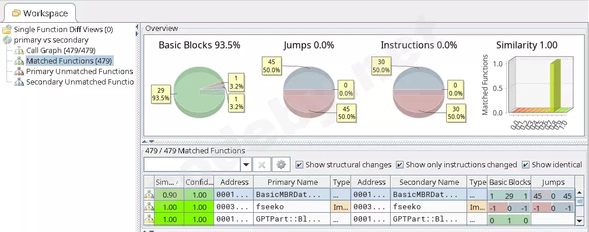Click the function filter text field

pos(192,164)
